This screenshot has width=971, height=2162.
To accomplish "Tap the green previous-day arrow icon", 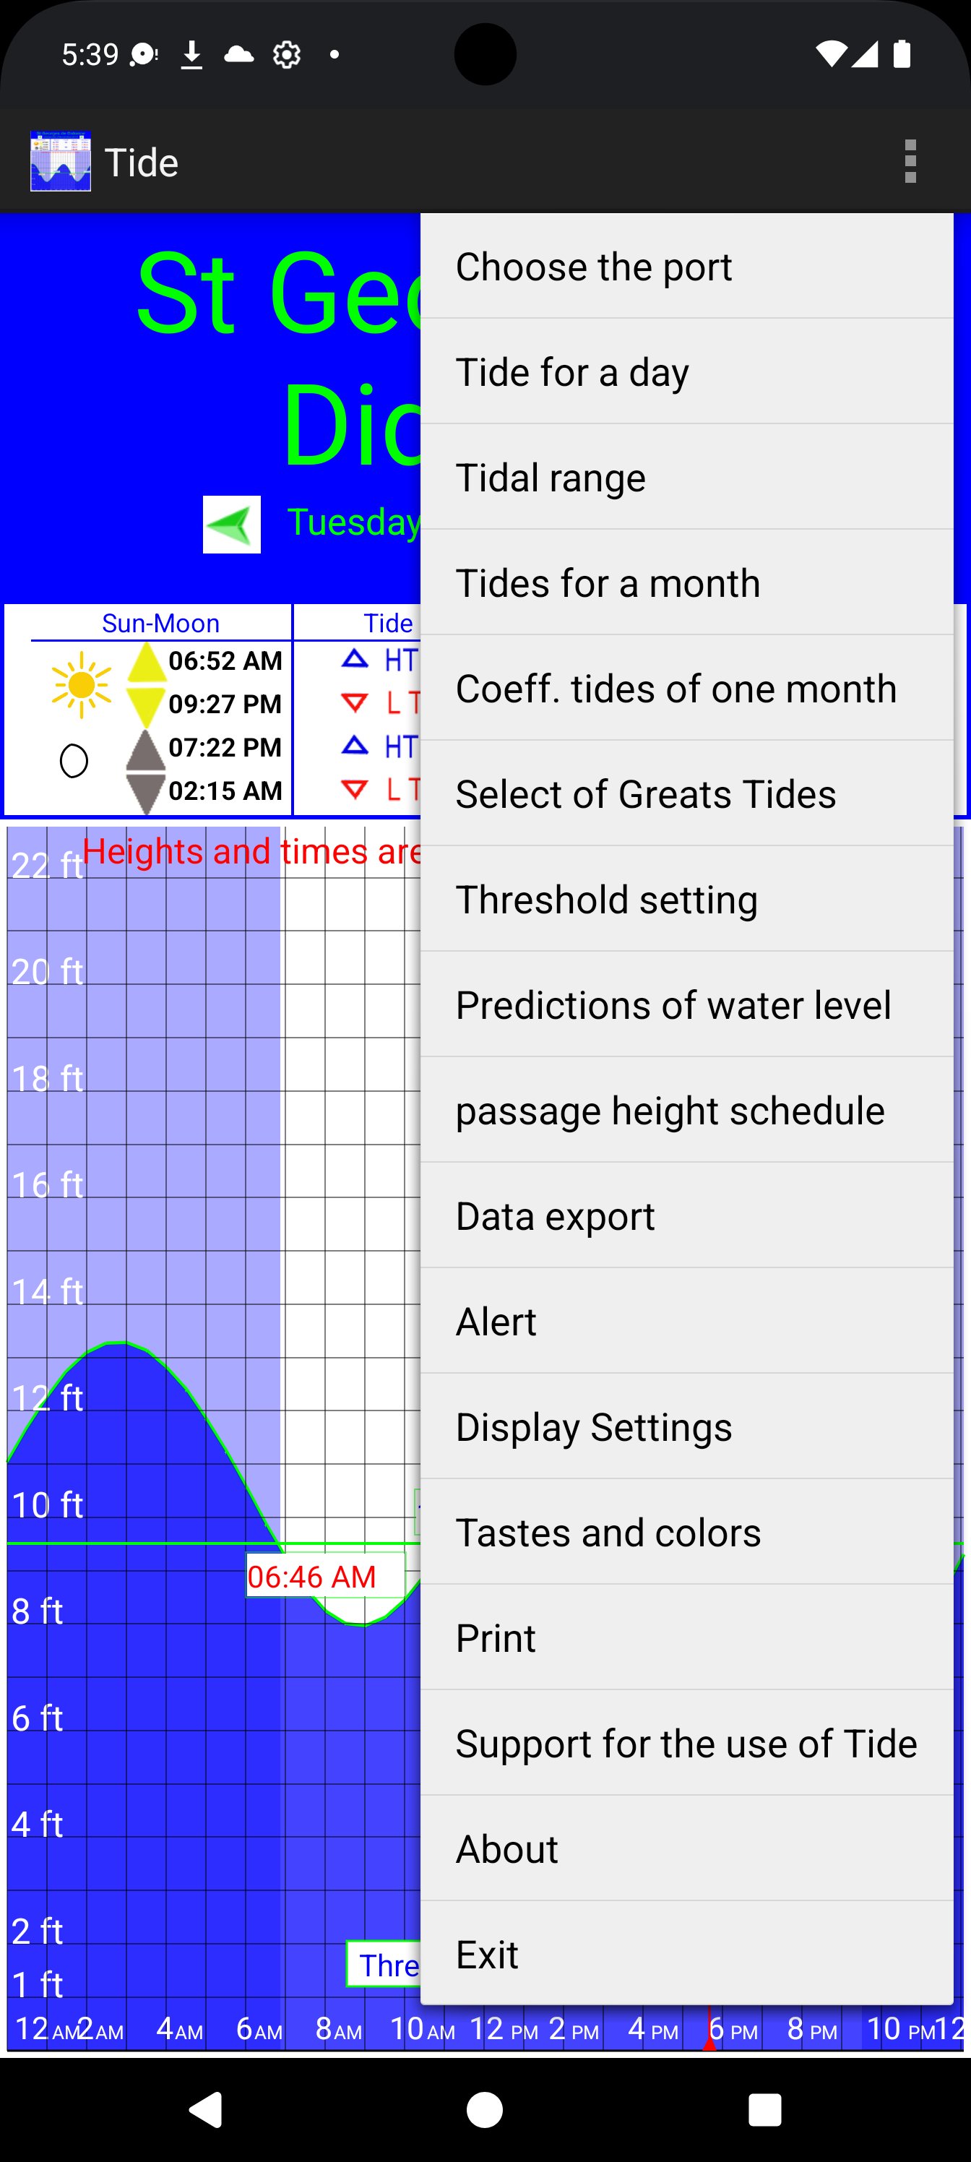I will (232, 525).
